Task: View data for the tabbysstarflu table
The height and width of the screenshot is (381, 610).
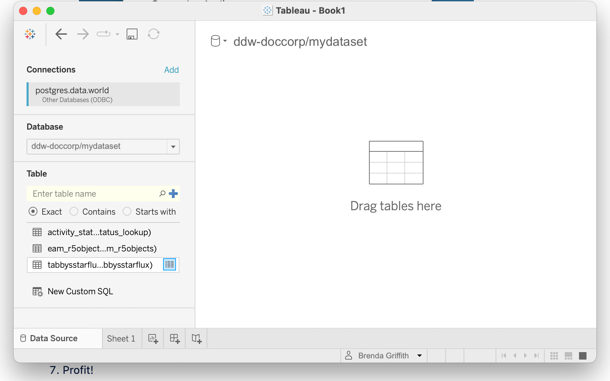Action: [x=170, y=265]
